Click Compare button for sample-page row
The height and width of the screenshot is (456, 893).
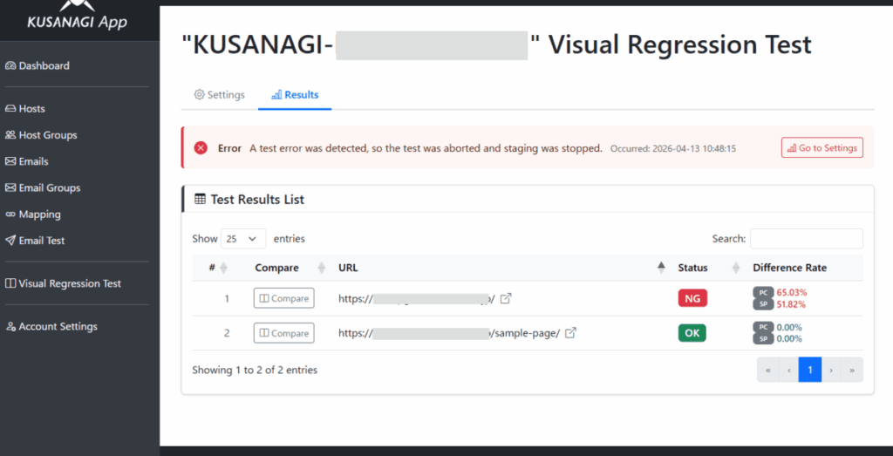pyautogui.click(x=283, y=333)
